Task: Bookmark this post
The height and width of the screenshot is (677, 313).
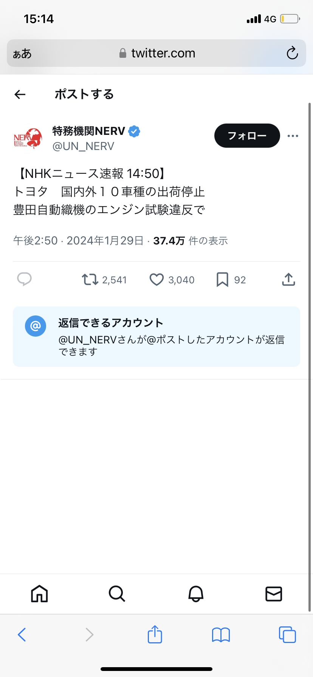Action: 222,280
